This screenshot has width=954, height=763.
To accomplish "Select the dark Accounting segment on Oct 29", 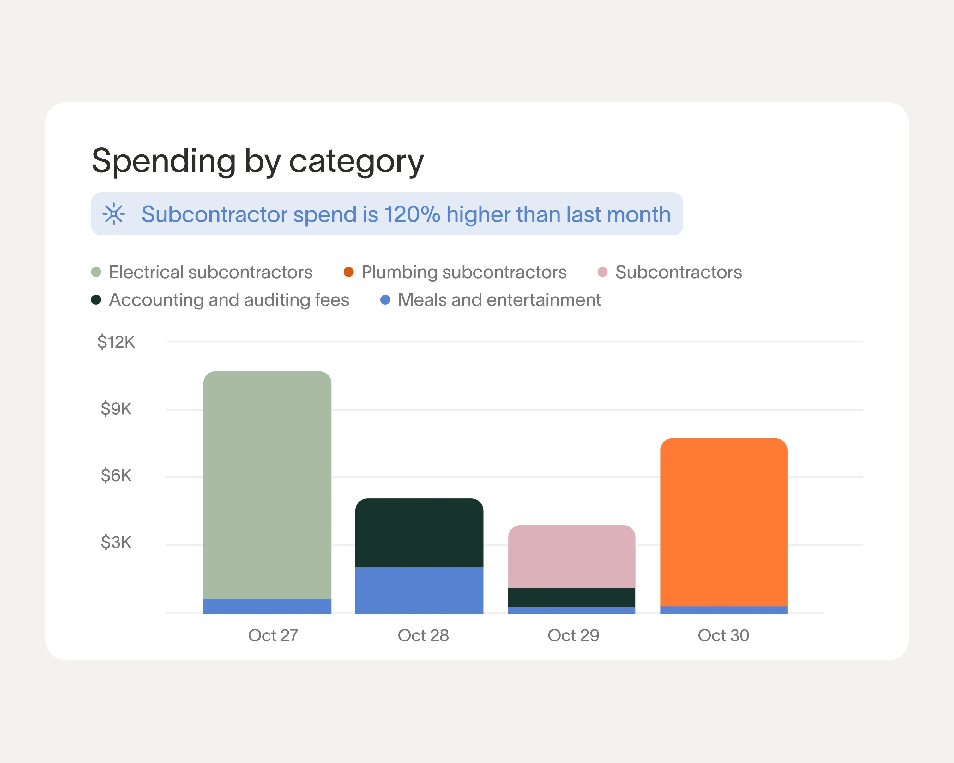I will coord(571,597).
